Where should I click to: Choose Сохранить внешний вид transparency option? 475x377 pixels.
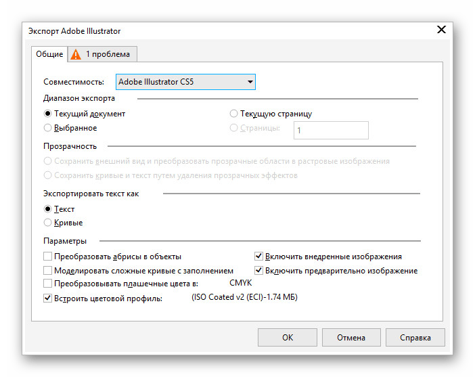[x=47, y=161]
